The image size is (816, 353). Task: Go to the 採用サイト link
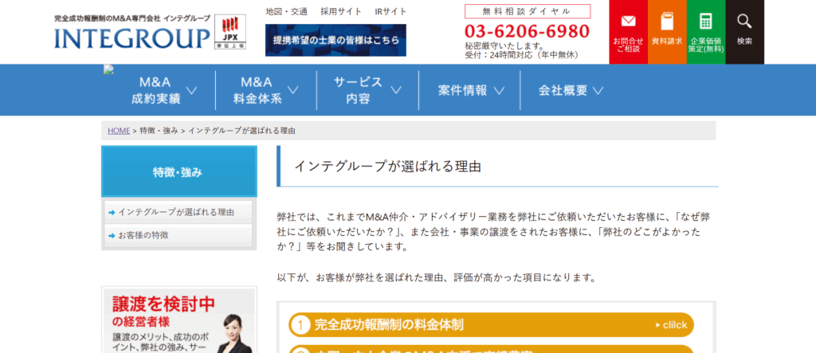click(340, 12)
